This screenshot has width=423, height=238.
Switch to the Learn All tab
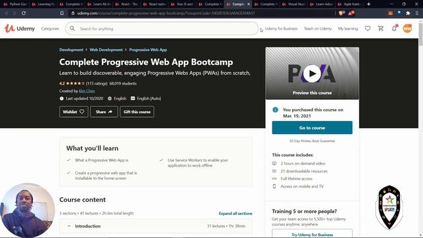[98, 4]
